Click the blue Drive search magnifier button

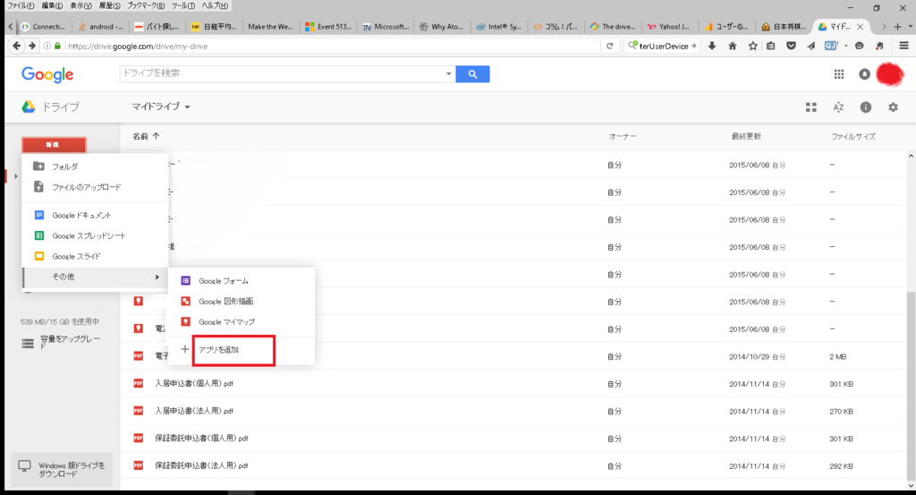472,74
